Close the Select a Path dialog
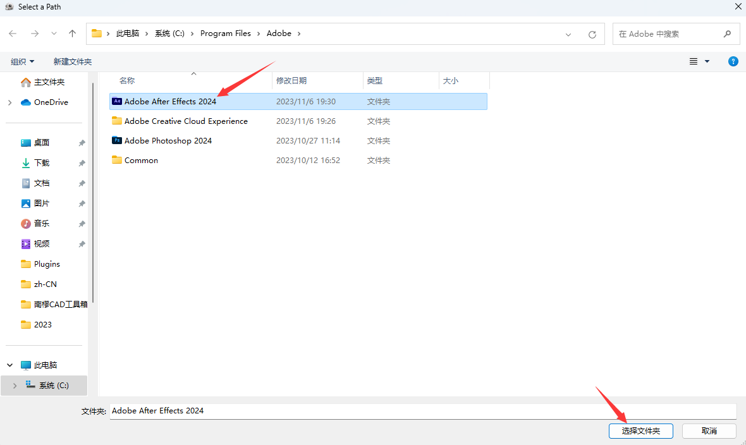This screenshot has height=445, width=746. tap(738, 6)
